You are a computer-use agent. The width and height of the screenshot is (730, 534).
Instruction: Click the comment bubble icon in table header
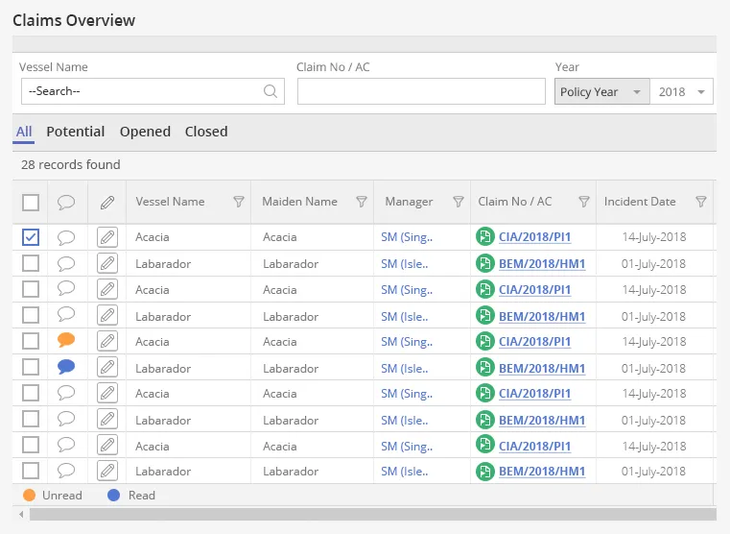click(66, 203)
